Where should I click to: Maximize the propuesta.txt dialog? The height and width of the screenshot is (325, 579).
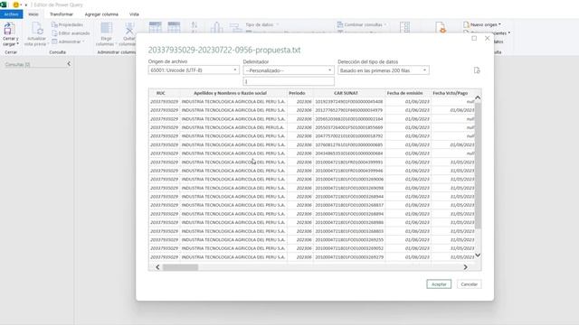[474, 38]
